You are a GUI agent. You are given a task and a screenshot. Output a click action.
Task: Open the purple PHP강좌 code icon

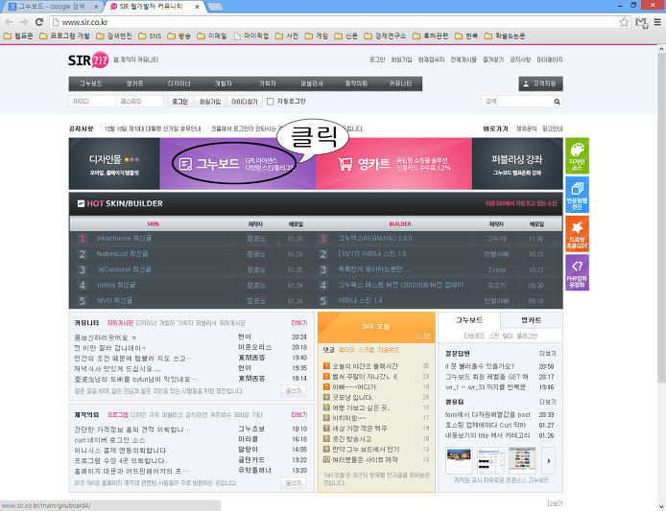(x=577, y=272)
